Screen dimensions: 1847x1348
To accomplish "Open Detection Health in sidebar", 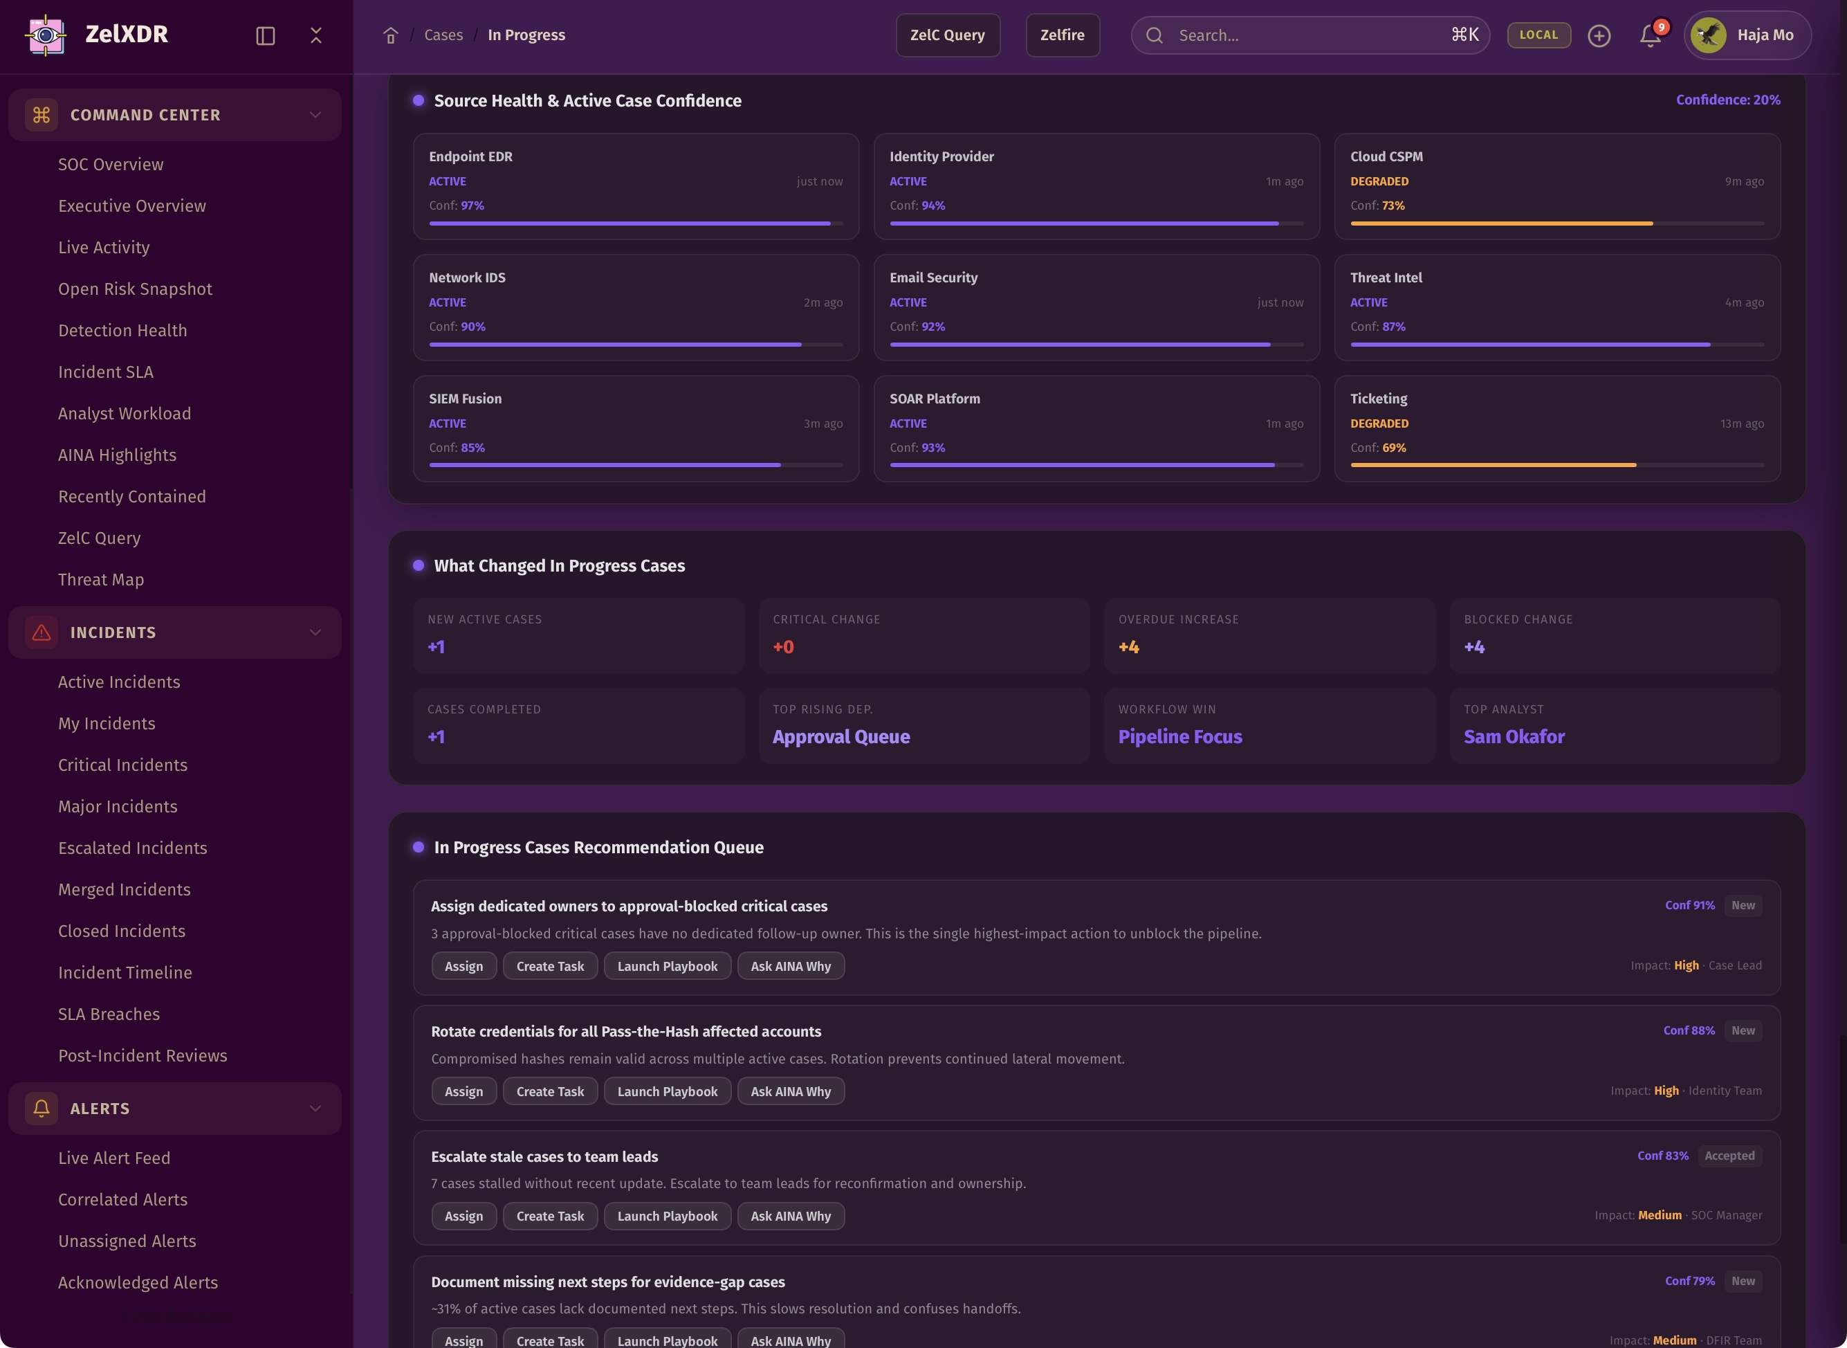I will (122, 331).
